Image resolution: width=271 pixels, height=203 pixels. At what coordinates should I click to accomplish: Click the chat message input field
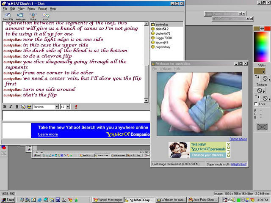(x=76, y=115)
